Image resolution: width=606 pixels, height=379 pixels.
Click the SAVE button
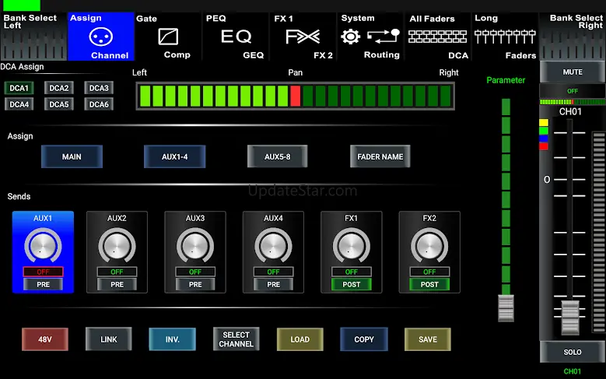427,339
